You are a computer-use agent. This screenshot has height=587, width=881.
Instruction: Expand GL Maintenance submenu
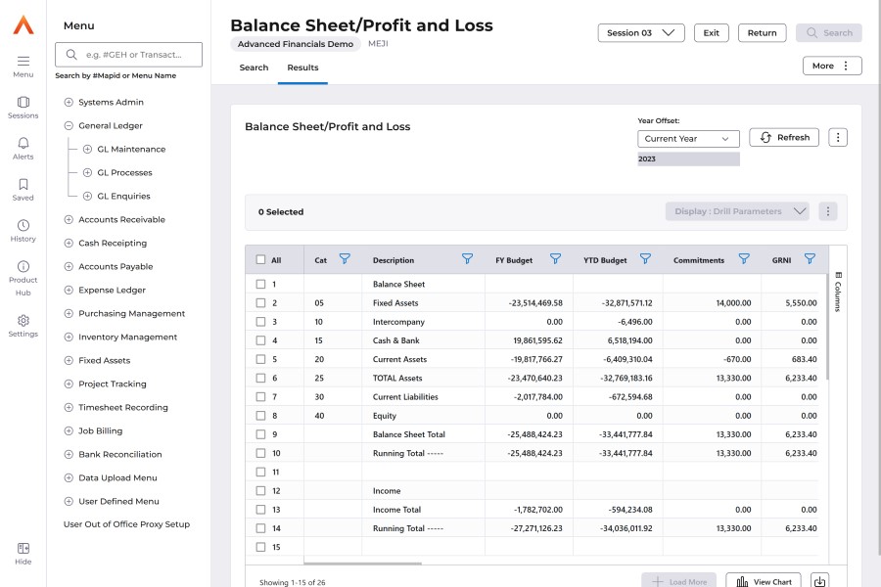88,149
